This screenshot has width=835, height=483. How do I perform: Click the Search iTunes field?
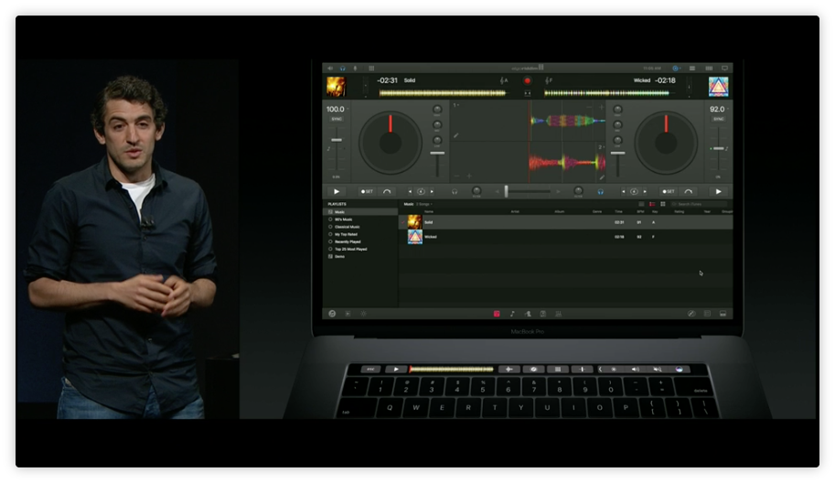coord(700,204)
